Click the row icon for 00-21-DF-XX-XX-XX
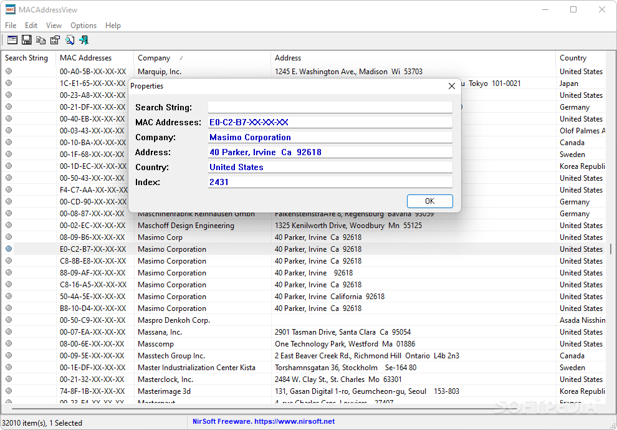The height and width of the screenshot is (430, 617). click(9, 107)
